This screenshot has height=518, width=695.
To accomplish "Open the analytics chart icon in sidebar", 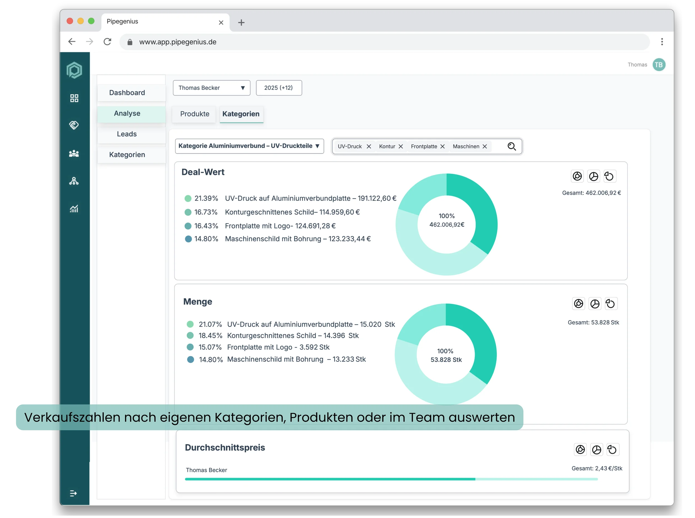I will [74, 208].
